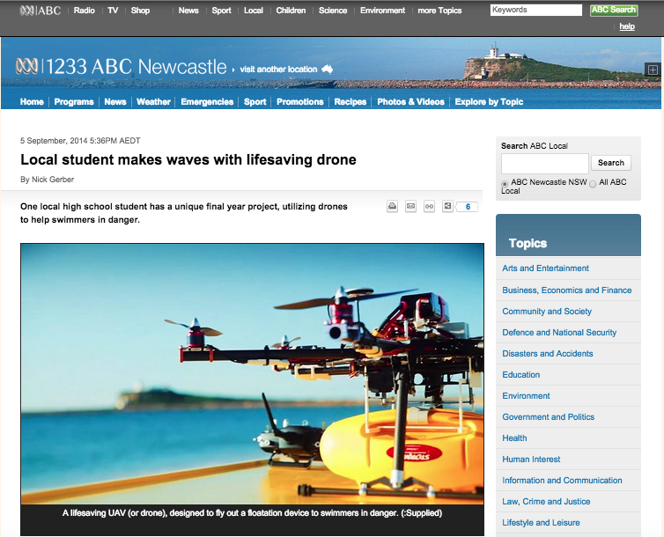Viewport: 664px width, 537px height.
Task: Select the ABC Newcastle NSW radio button
Action: point(505,184)
